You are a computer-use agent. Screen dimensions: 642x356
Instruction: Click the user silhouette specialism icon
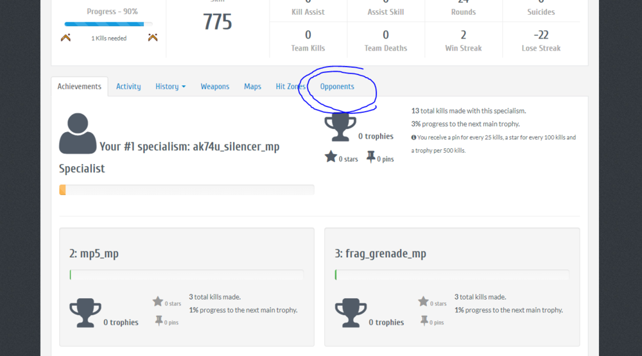78,133
